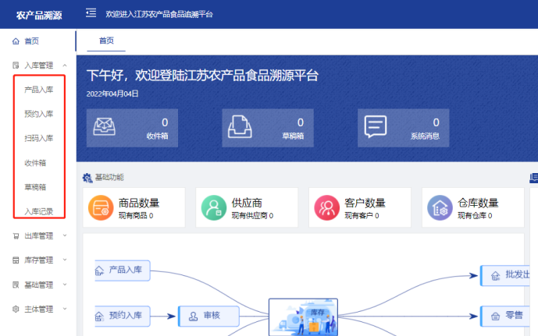Click the orange 商品数量 icon
Image resolution: width=538 pixels, height=336 pixels.
click(101, 207)
